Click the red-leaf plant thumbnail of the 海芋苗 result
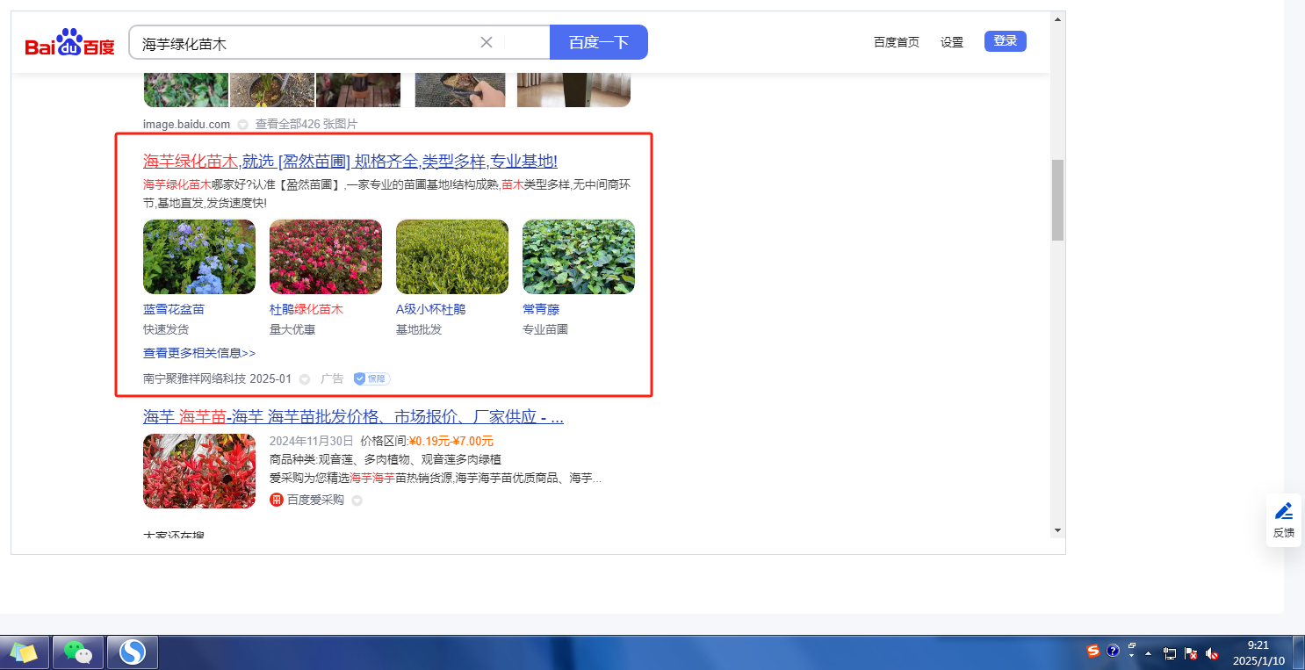Viewport: 1305px width, 670px height. (199, 472)
